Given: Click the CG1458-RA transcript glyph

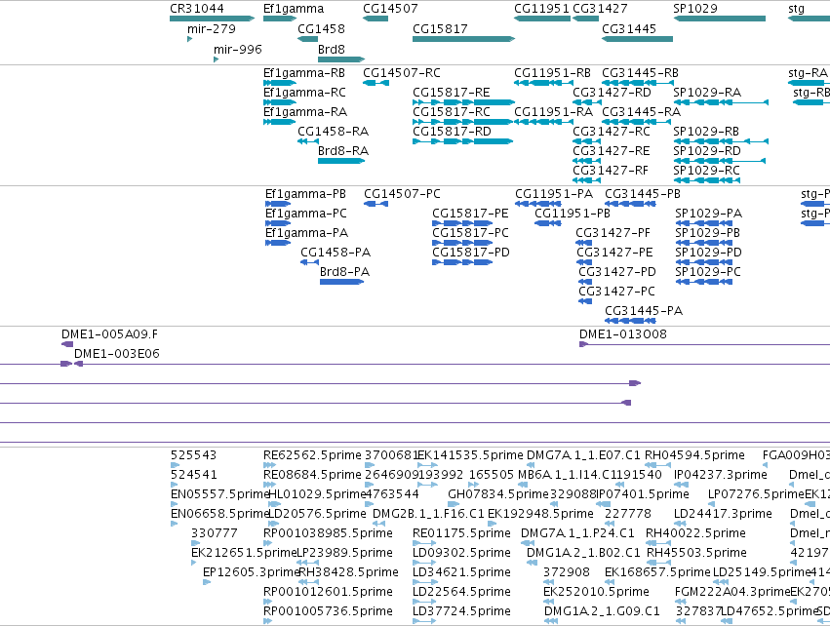Looking at the screenshot, I should 308,141.
